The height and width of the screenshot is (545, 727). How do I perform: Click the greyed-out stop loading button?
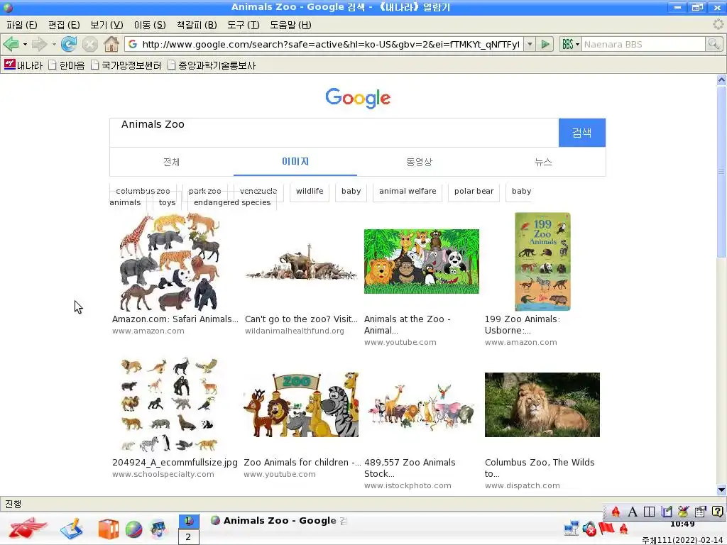click(x=90, y=45)
